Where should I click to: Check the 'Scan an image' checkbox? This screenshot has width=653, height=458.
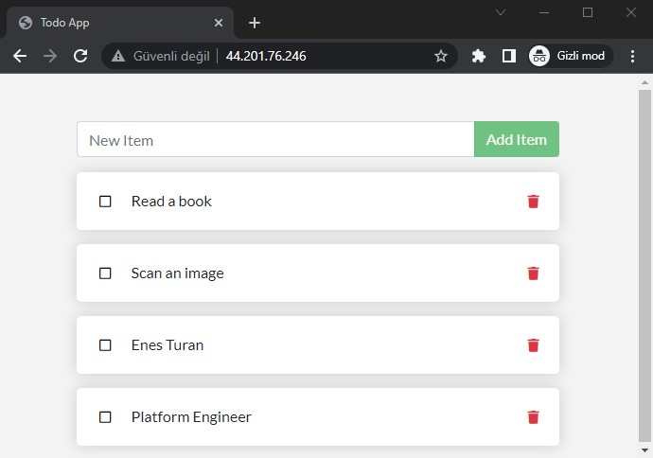pos(105,273)
